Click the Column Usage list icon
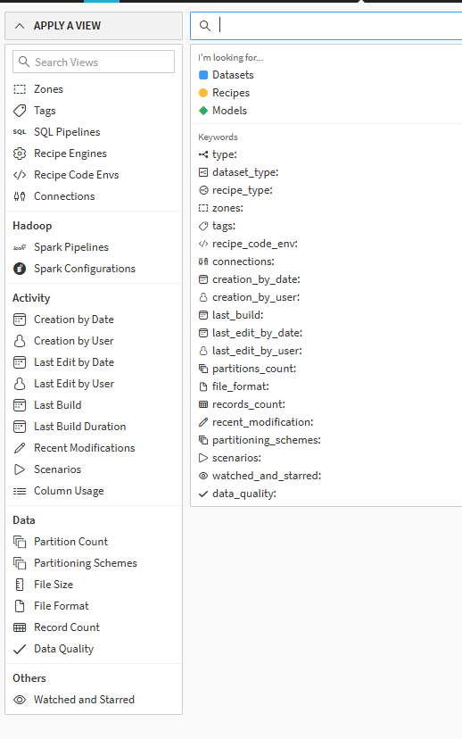The height and width of the screenshot is (739, 462). pyautogui.click(x=20, y=491)
